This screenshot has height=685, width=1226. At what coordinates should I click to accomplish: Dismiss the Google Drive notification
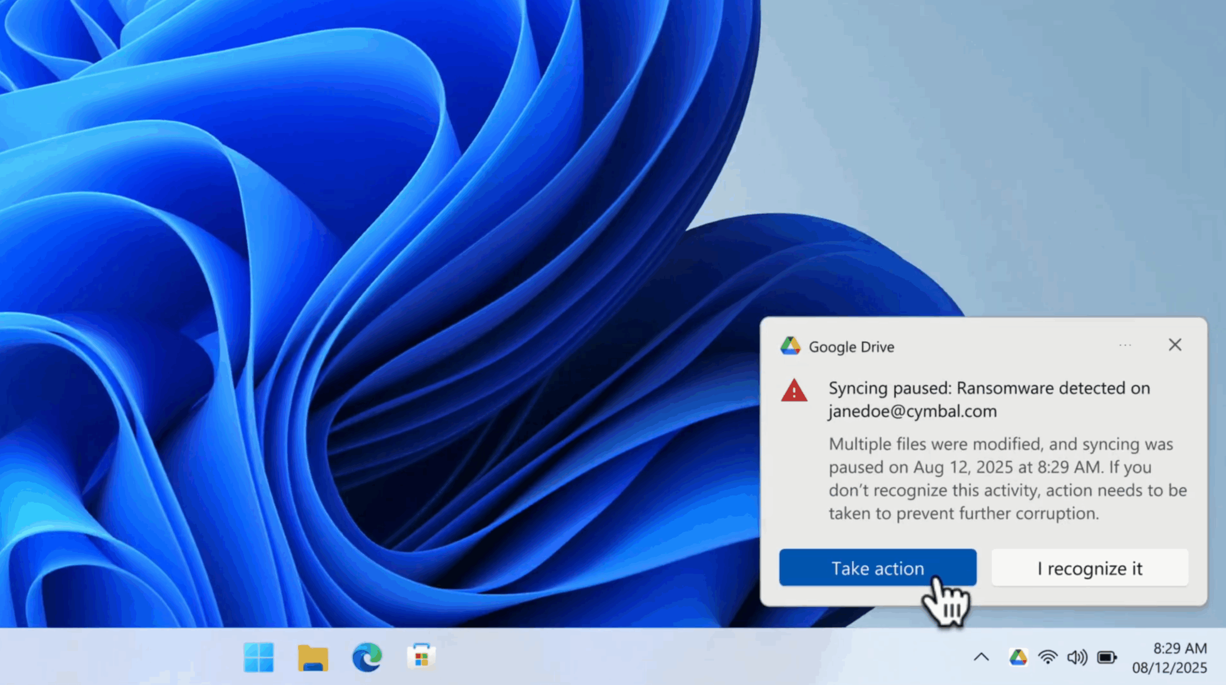point(1175,345)
